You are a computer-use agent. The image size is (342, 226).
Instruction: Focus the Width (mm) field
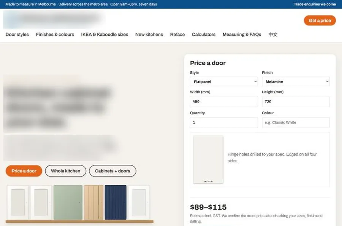point(224,102)
